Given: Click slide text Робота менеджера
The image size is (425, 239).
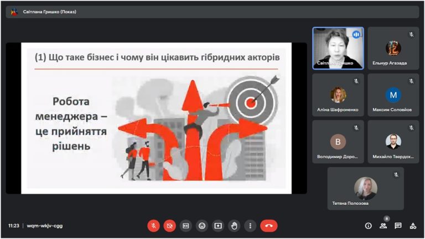Looking at the screenshot, I should pos(71,124).
